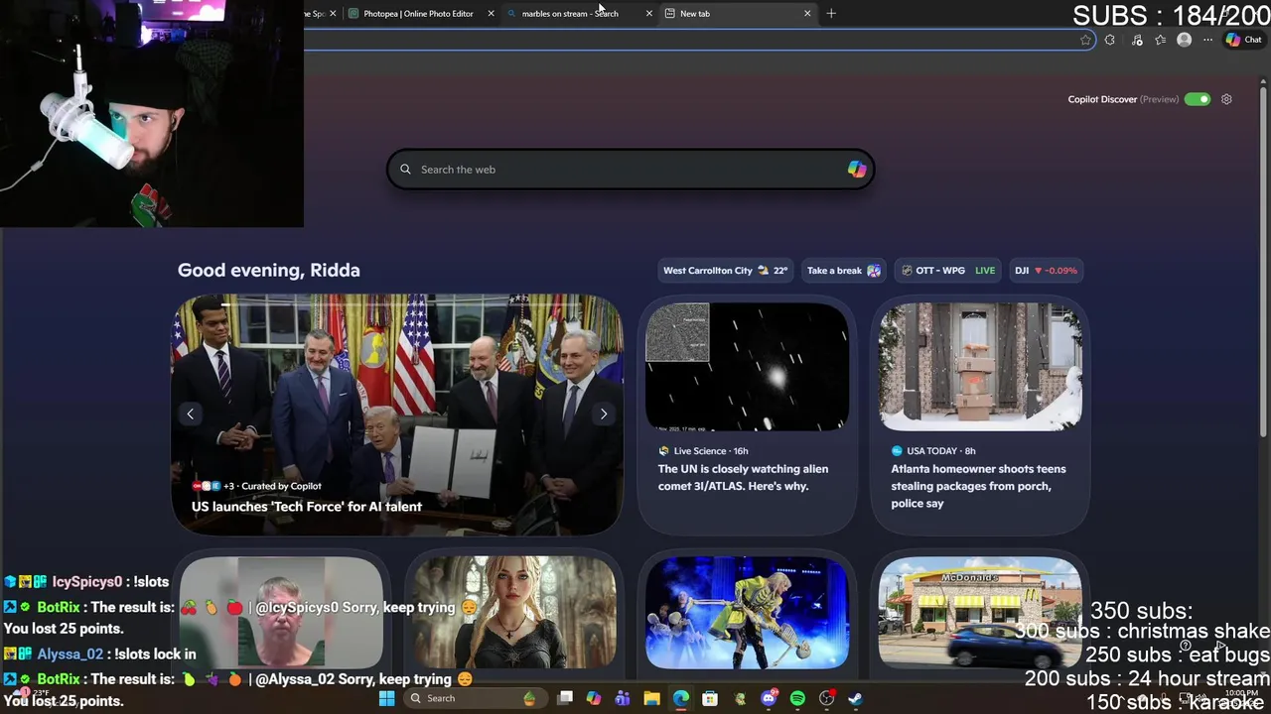Open the stage performance news card
This screenshot has height=714, width=1271.
747,613
